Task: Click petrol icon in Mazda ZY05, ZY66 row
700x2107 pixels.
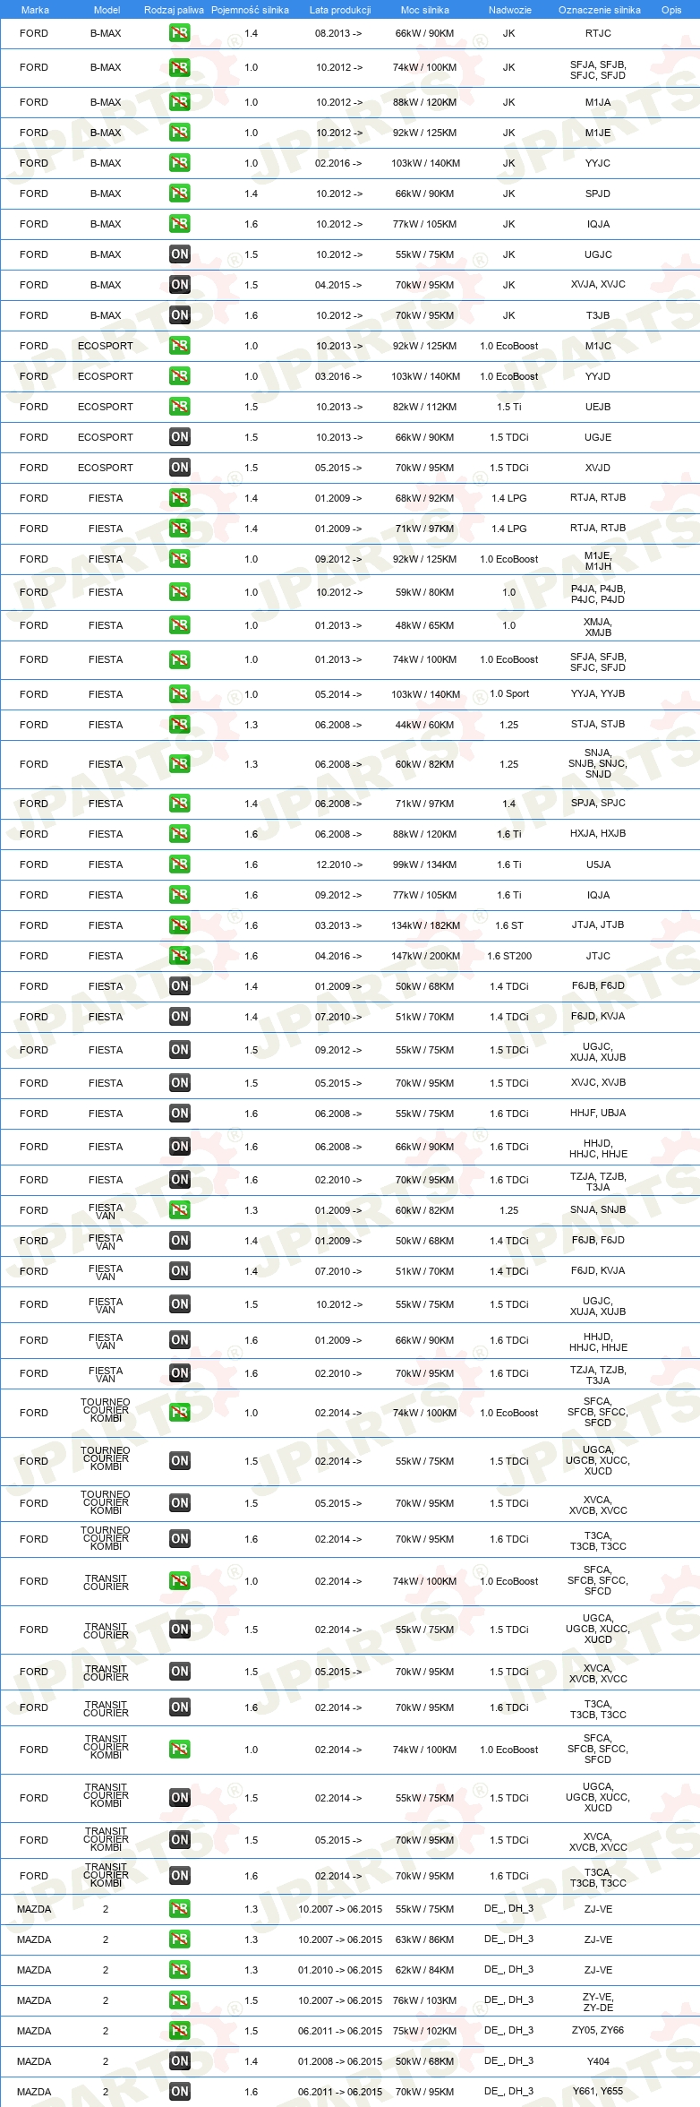Action: click(180, 2031)
